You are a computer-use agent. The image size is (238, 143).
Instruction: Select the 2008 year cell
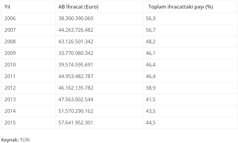click(x=10, y=41)
